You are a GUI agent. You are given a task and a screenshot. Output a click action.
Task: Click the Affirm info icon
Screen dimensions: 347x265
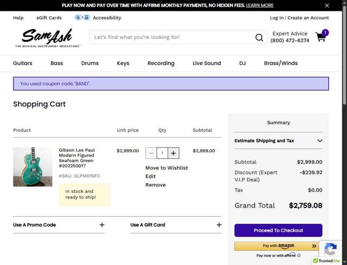point(299,255)
